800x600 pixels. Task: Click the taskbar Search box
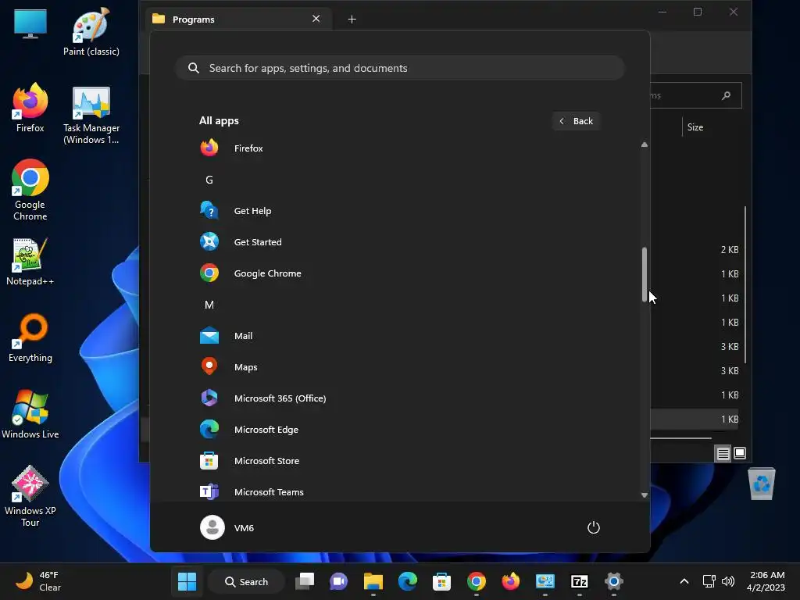(x=246, y=581)
